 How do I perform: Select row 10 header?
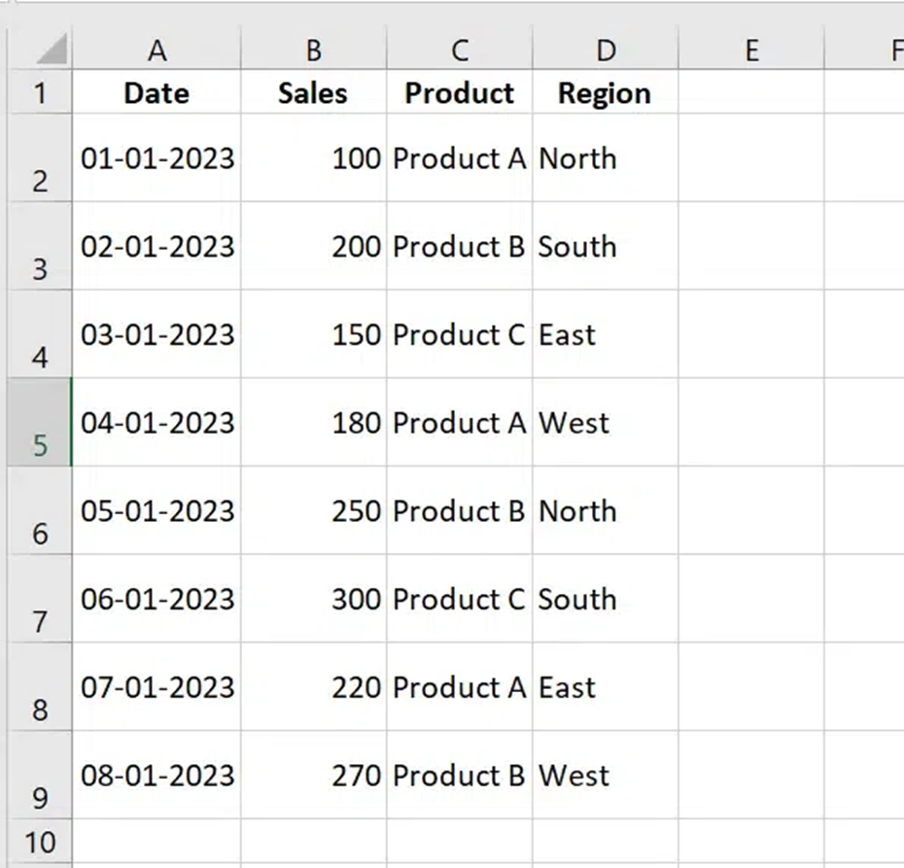pyautogui.click(x=40, y=842)
